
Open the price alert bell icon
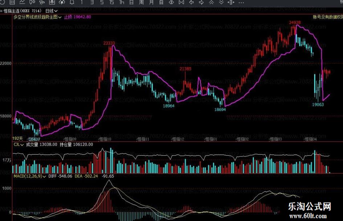point(72,2)
